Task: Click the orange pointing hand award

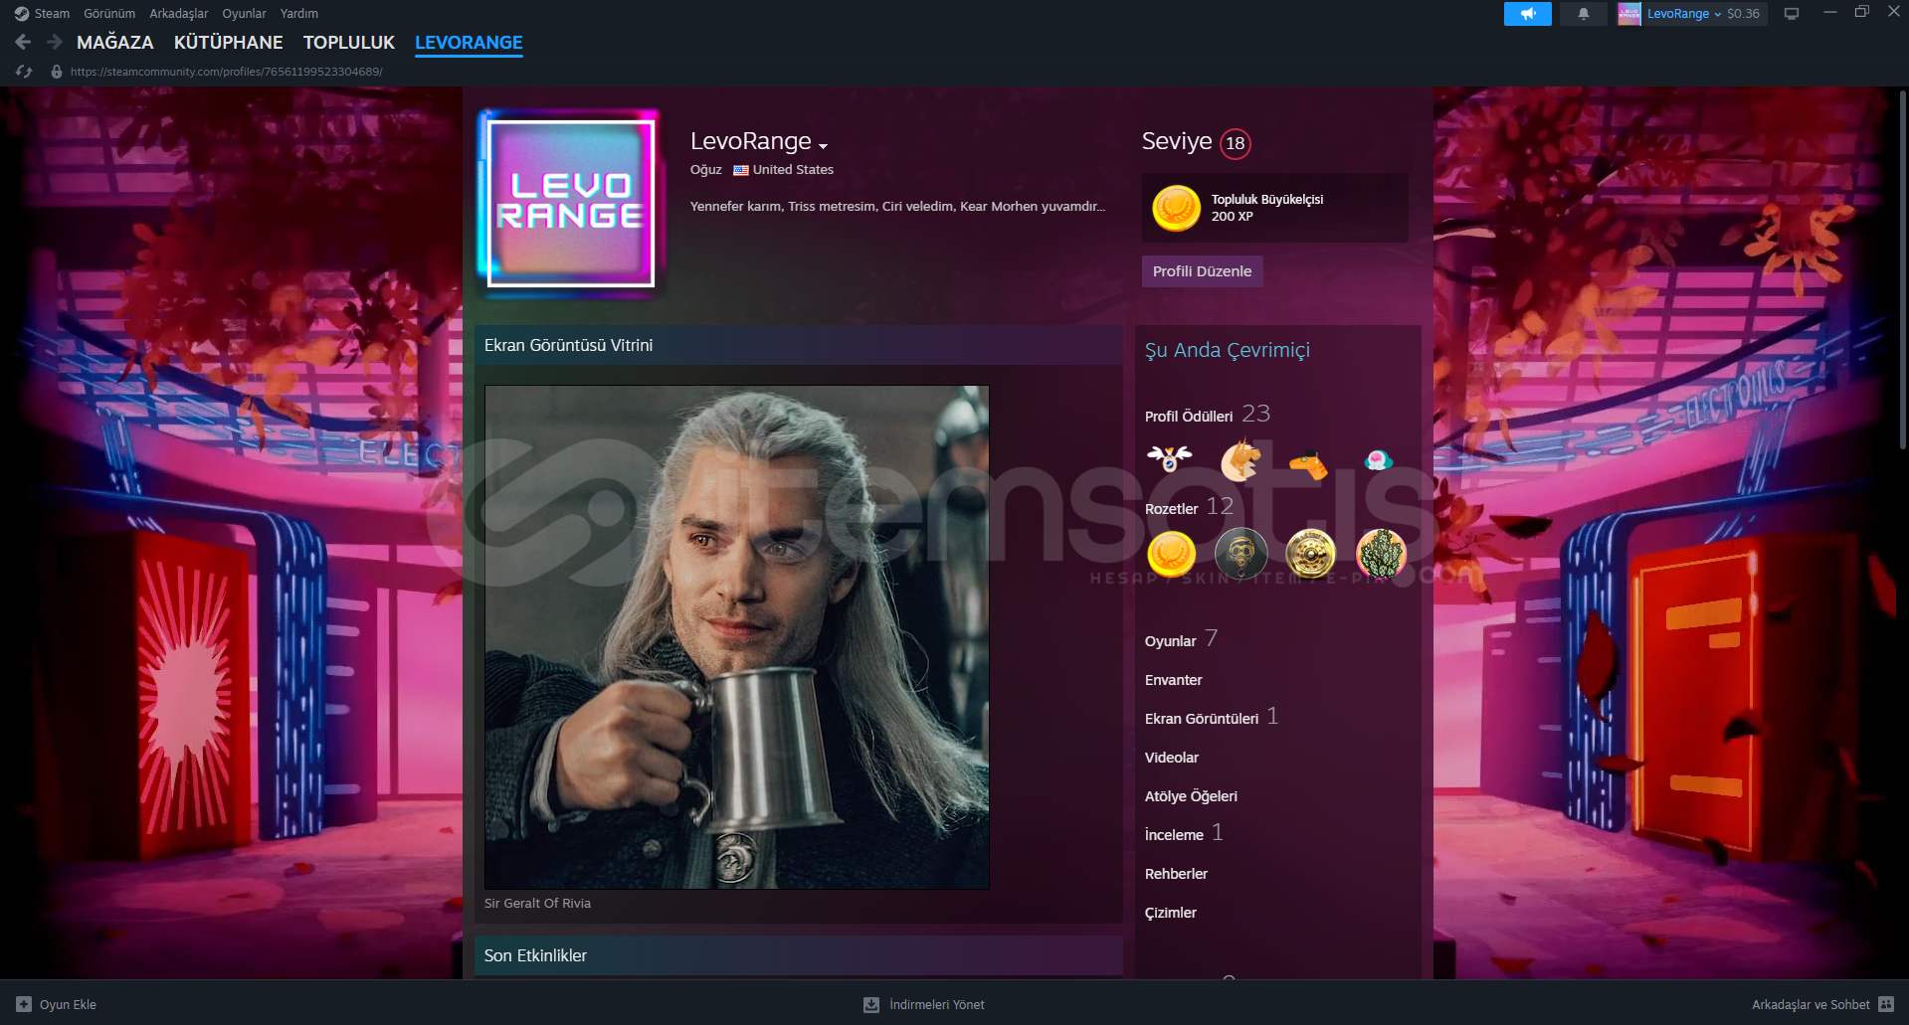Action: pos(1308,463)
